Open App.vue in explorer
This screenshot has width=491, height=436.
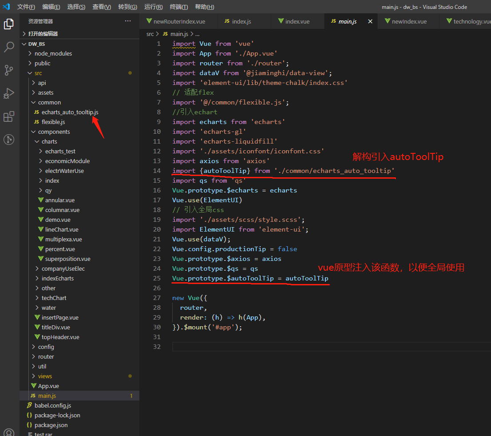click(x=79, y=386)
